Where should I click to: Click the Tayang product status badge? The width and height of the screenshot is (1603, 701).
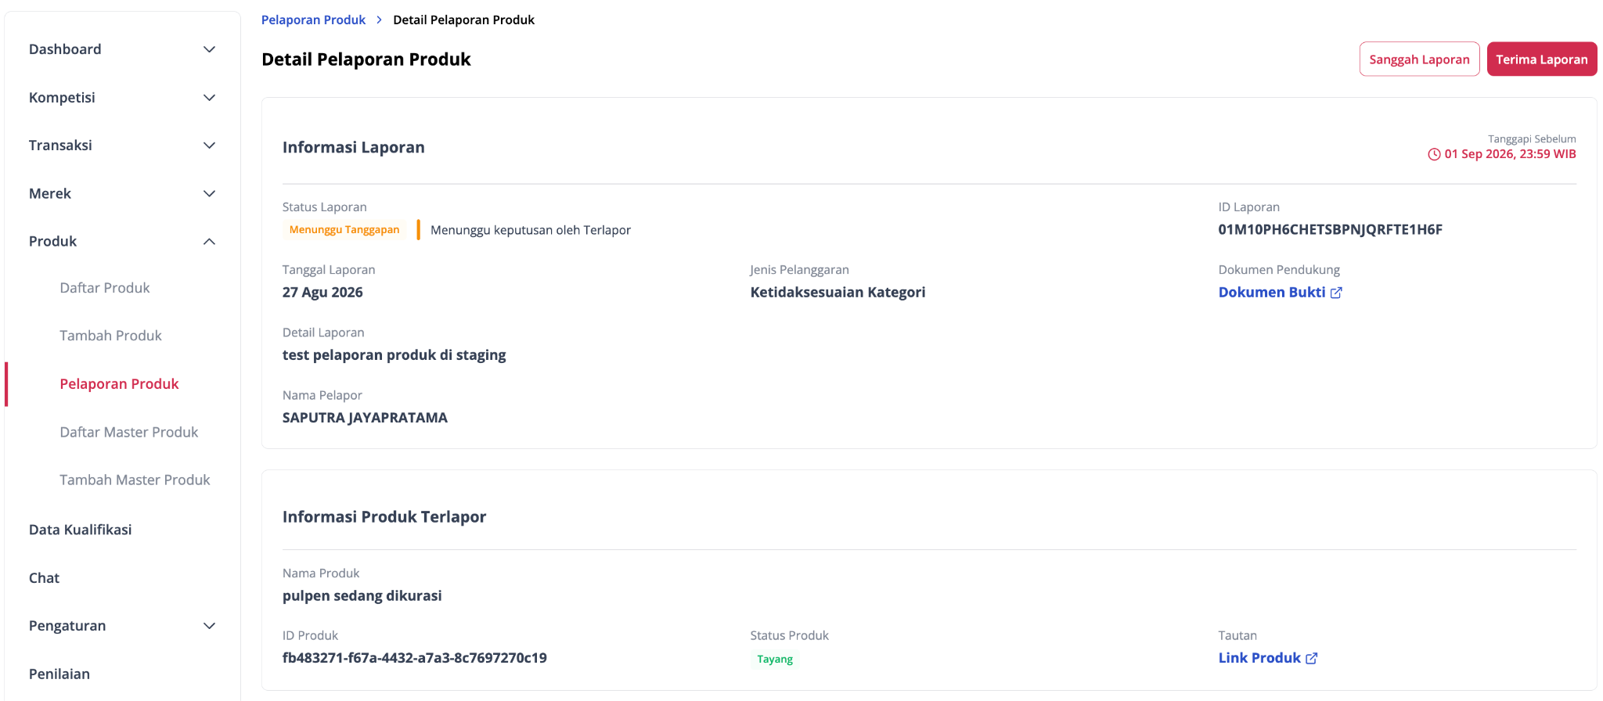775,659
